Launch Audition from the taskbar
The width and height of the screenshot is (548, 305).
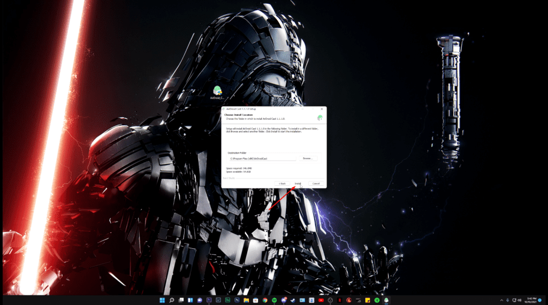pos(227,300)
